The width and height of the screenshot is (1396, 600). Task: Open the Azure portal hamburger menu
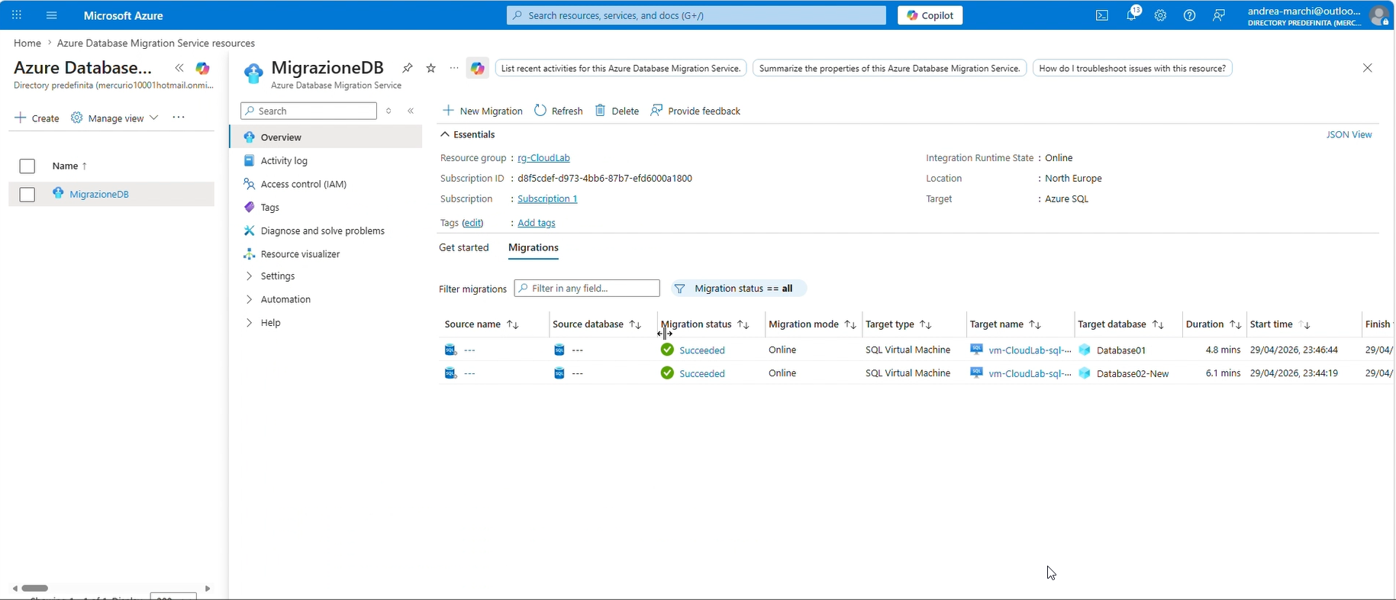pos(52,15)
